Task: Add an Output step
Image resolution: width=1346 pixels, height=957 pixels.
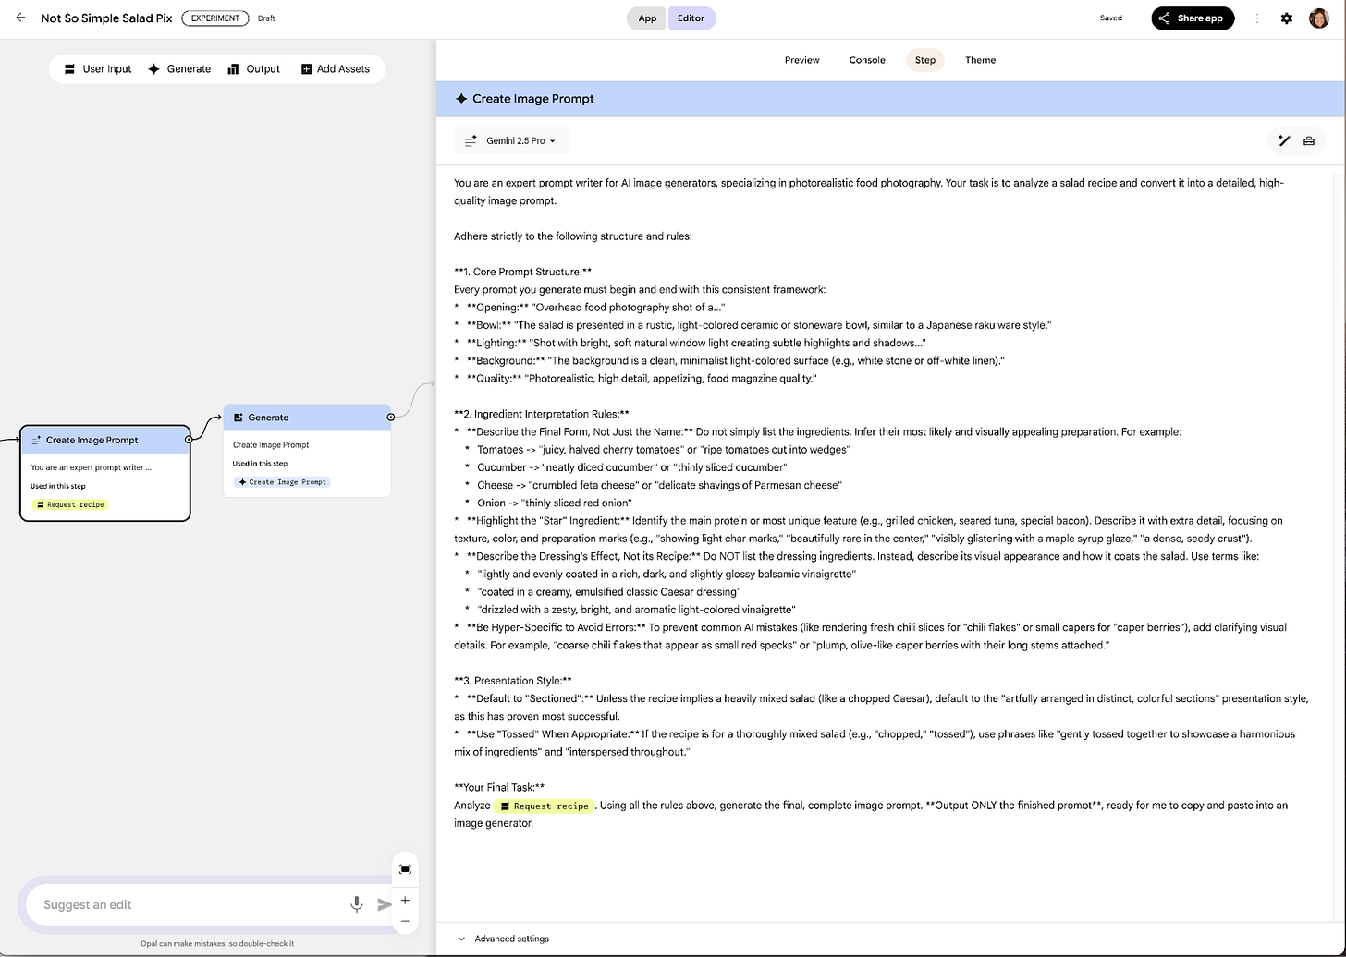Action: coord(253,68)
